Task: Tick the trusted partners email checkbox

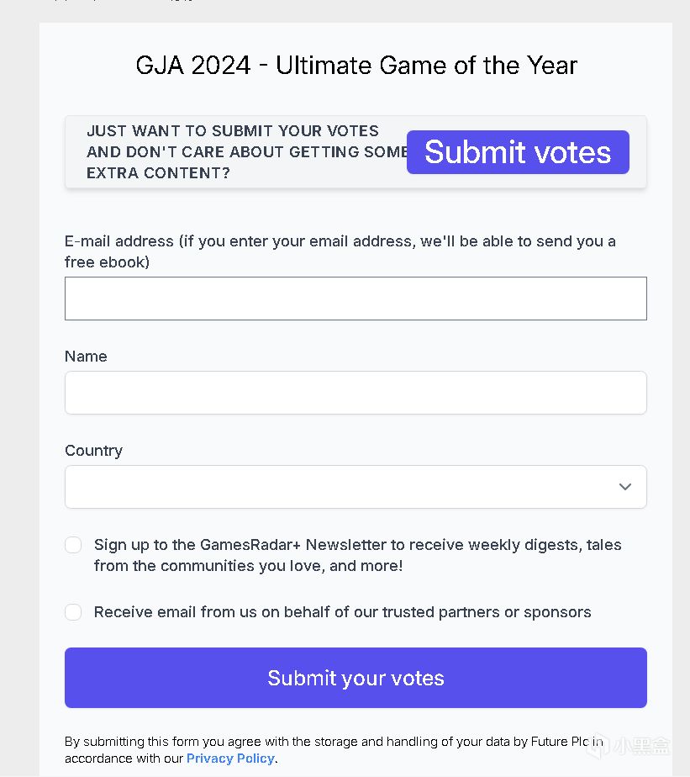Action: (74, 612)
